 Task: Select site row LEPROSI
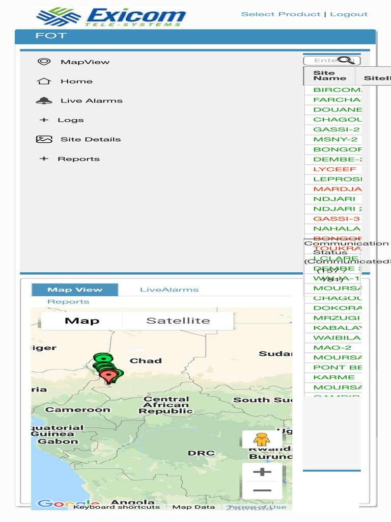tap(333, 179)
